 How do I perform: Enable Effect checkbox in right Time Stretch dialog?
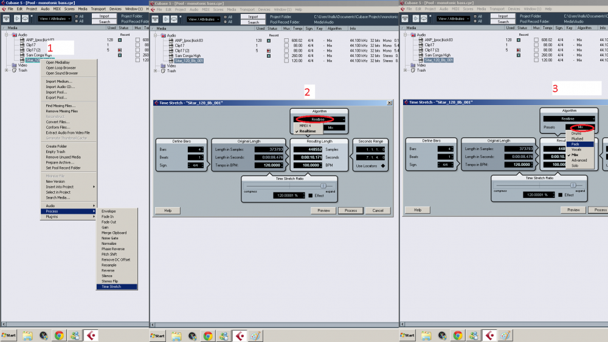pos(560,195)
